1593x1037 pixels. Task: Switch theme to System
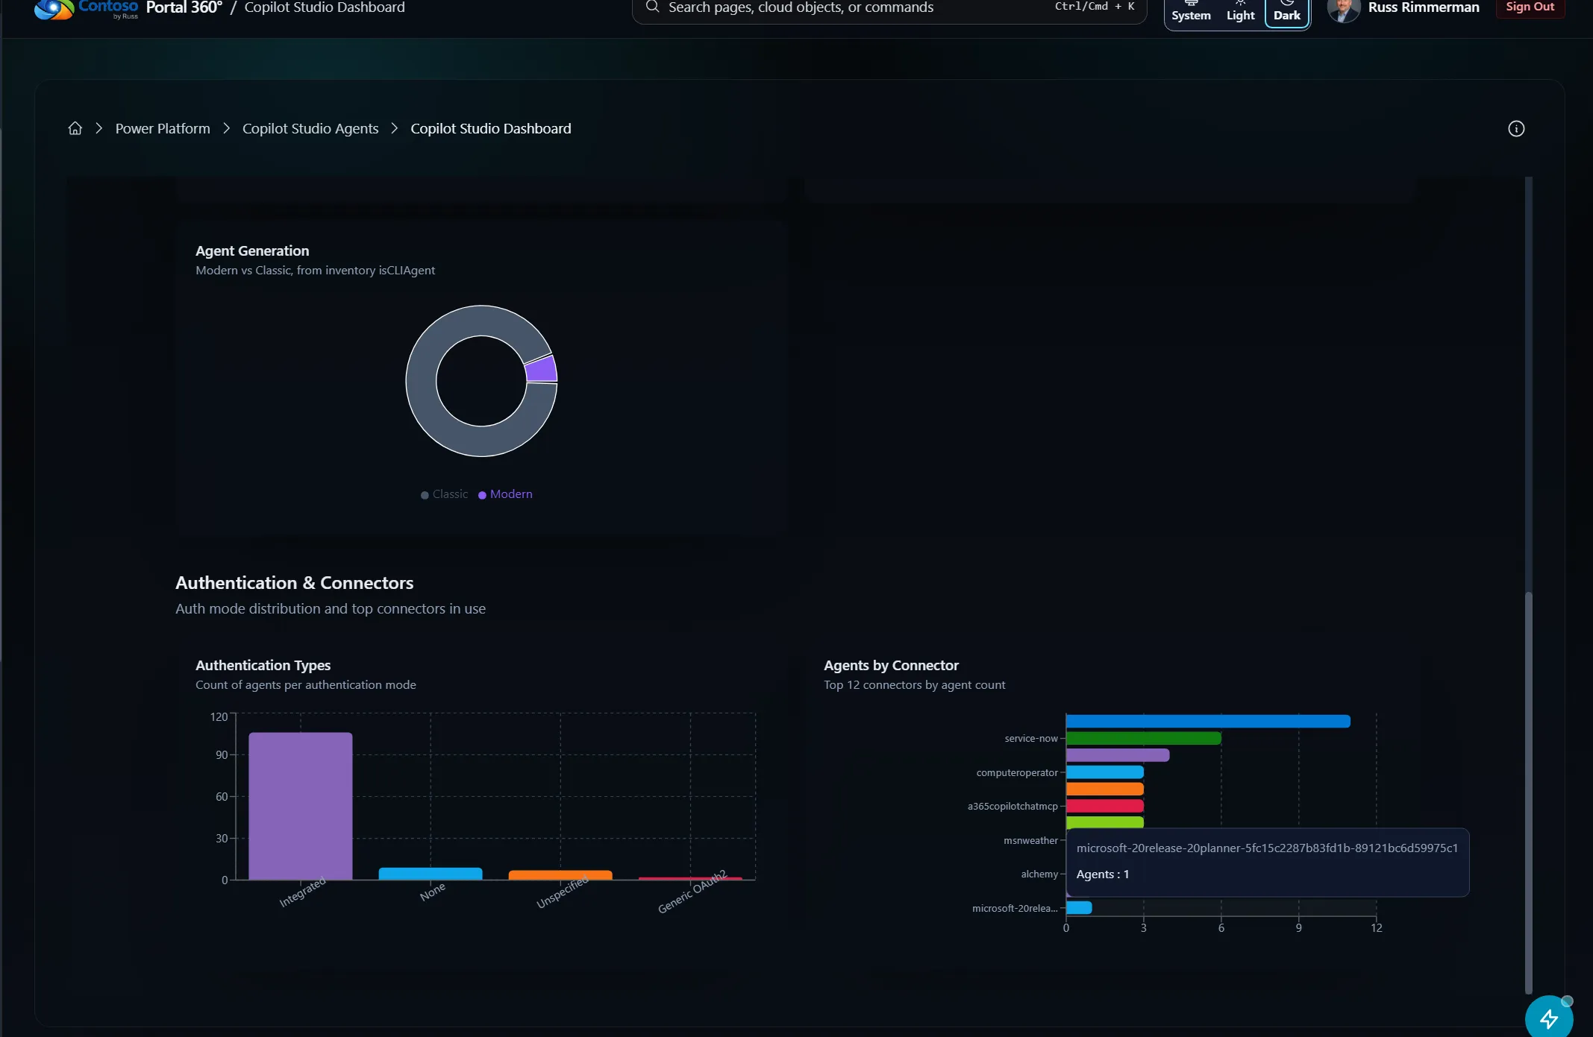1191,12
